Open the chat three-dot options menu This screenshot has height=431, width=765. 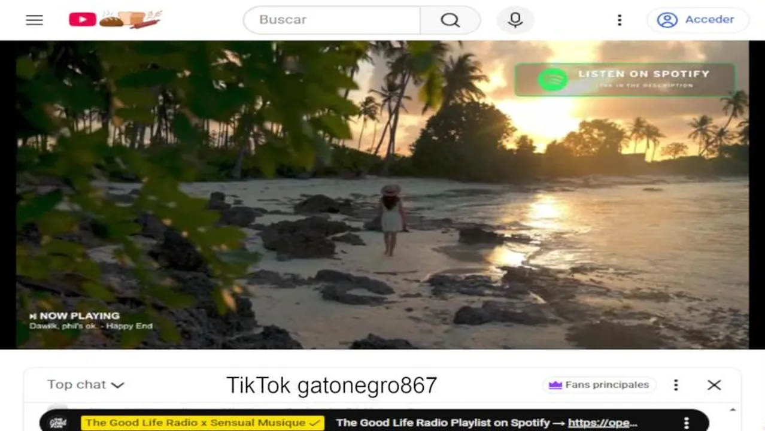pyautogui.click(x=676, y=385)
